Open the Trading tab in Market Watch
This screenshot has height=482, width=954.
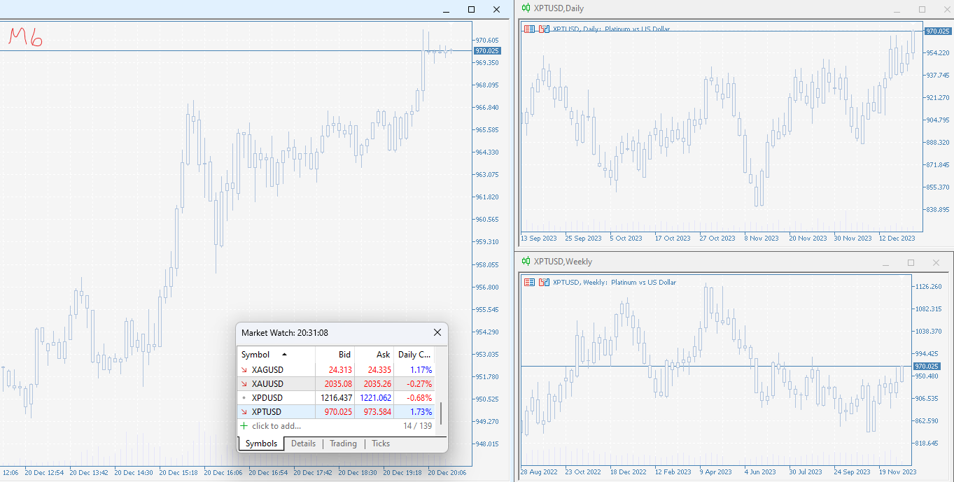coord(343,444)
